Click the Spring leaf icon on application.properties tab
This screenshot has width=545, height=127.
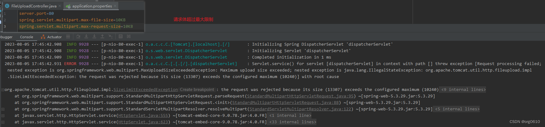coord(68,6)
